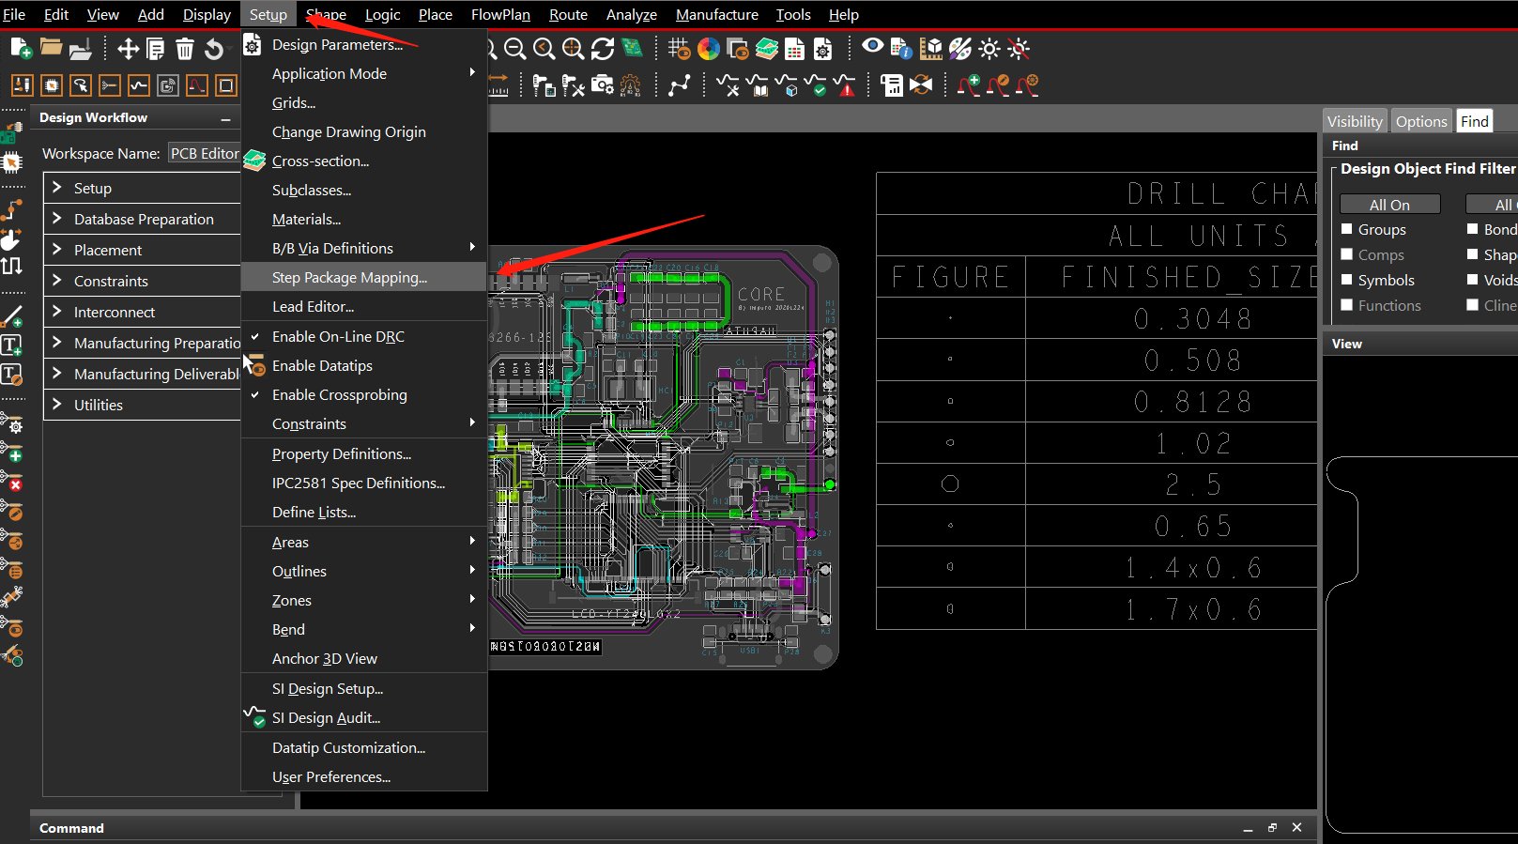1518x844 pixels.
Task: Click the sun highlight icon
Action: pyautogui.click(x=989, y=49)
